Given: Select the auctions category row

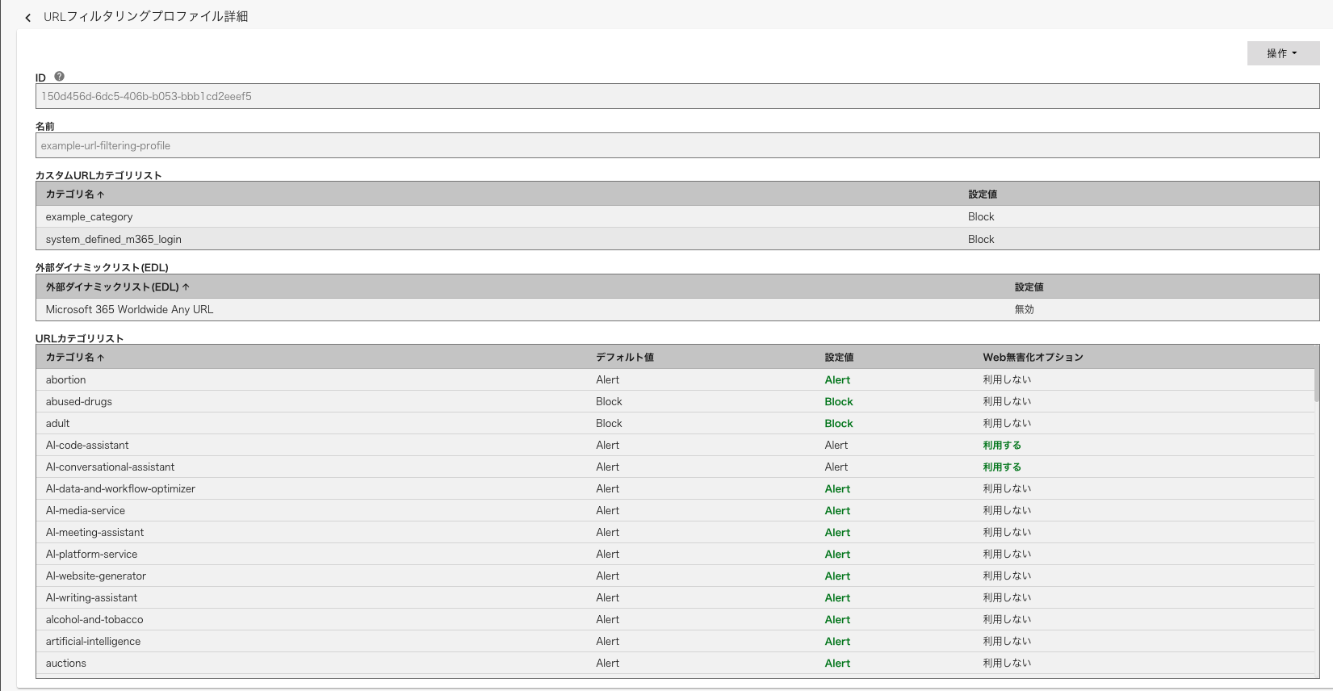Looking at the screenshot, I should coord(675,663).
